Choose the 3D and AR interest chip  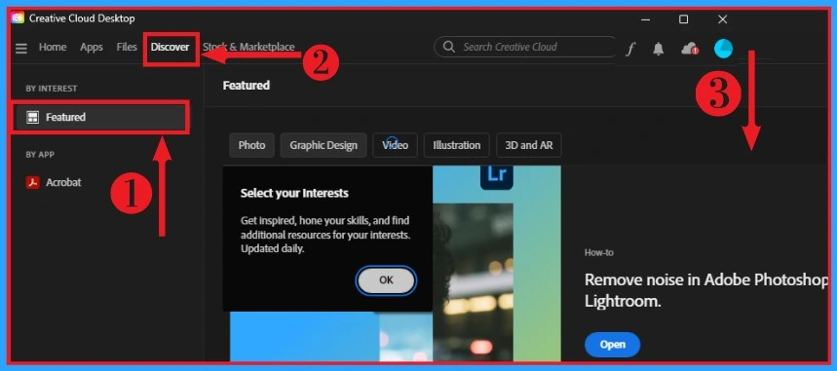(529, 145)
